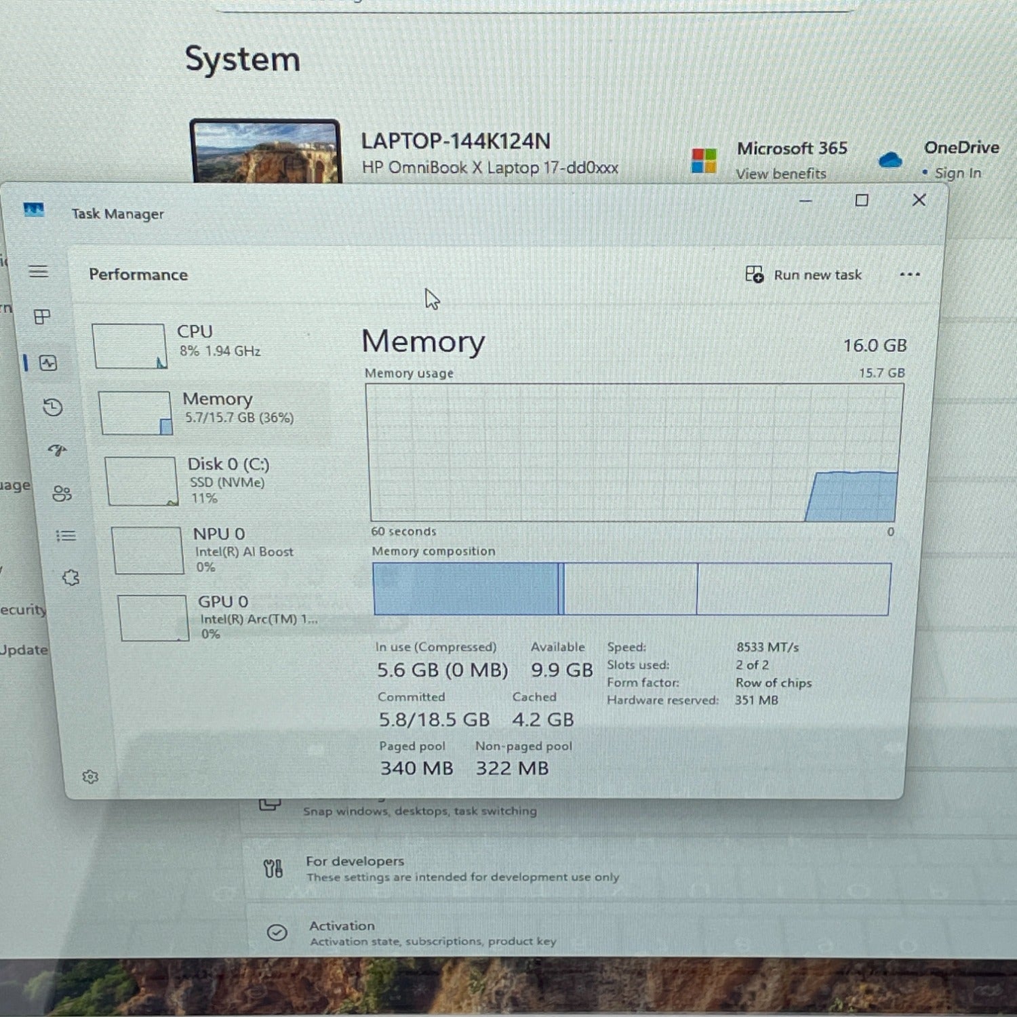The width and height of the screenshot is (1017, 1017).
Task: Open App history in sidebar
Action: point(53,407)
